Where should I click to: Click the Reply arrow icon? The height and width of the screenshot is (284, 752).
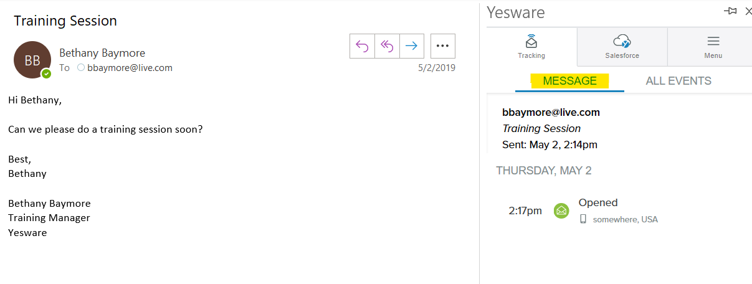click(362, 45)
